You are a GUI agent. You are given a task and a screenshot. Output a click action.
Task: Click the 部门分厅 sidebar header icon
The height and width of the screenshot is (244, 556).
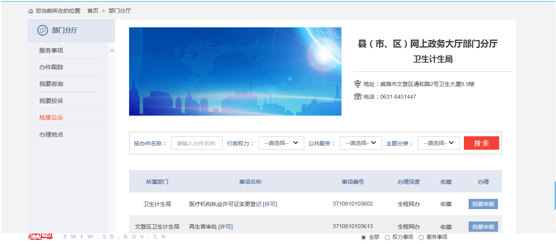tap(42, 30)
